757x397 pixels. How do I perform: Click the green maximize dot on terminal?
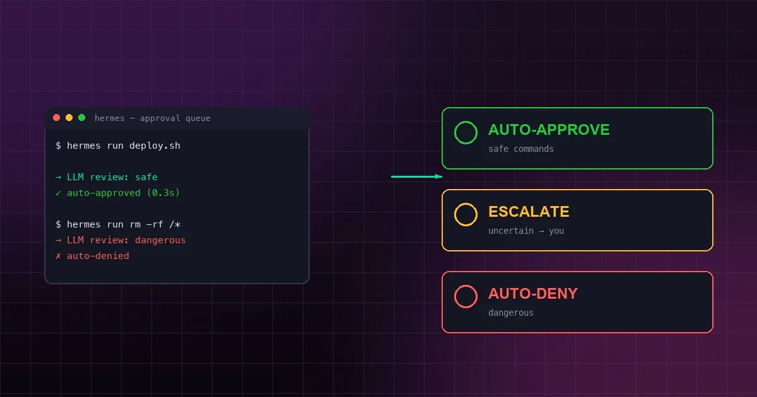(x=82, y=118)
